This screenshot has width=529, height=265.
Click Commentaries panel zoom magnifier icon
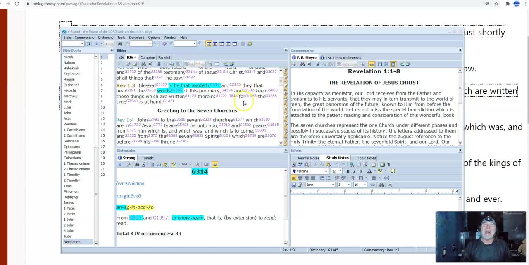pyautogui.click(x=363, y=64)
